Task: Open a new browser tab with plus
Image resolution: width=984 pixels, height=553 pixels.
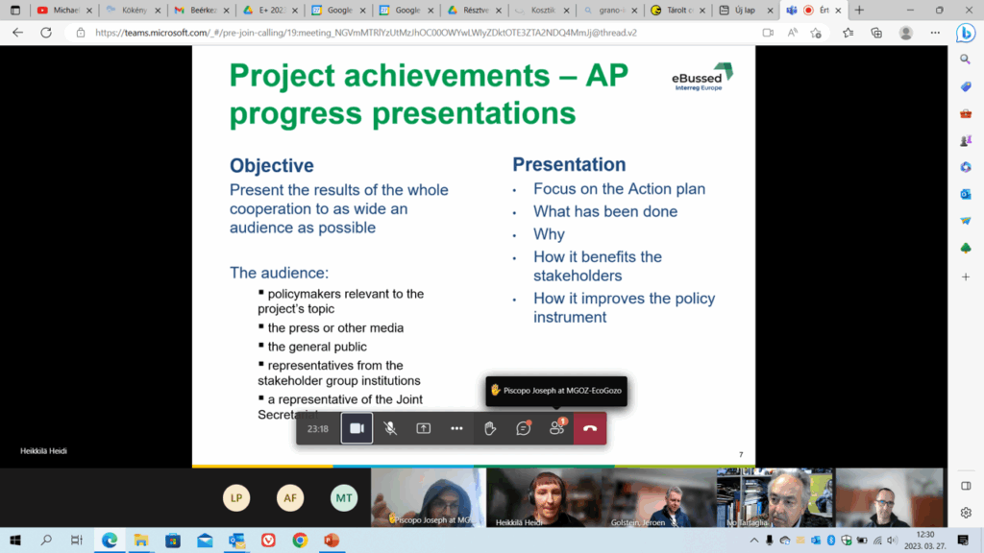Action: 859,11
